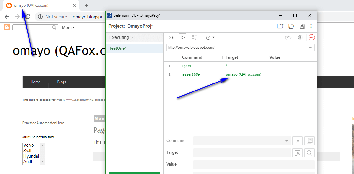Click the Target column header
This screenshot has width=354, height=174.
232,57
